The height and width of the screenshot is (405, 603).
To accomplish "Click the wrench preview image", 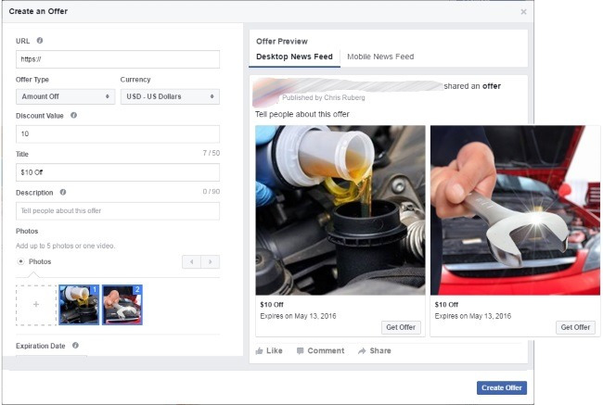I will pos(515,210).
